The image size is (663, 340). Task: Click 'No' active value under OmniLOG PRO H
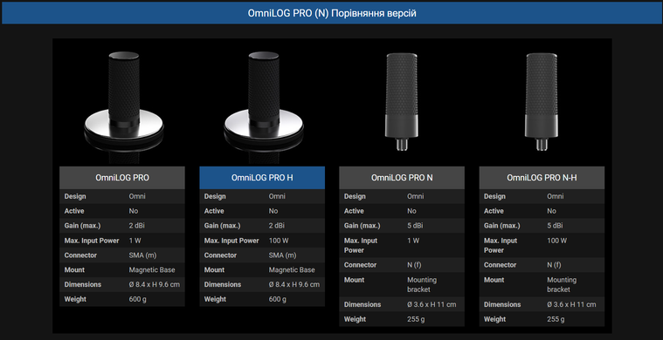273,211
